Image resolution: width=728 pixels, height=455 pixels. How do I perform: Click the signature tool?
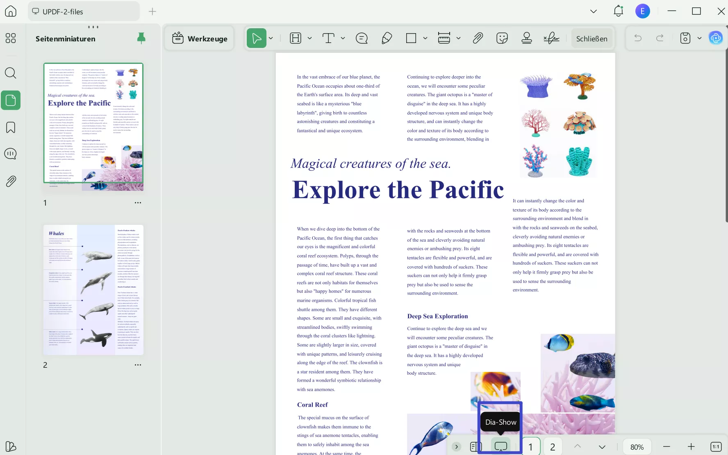pyautogui.click(x=551, y=38)
